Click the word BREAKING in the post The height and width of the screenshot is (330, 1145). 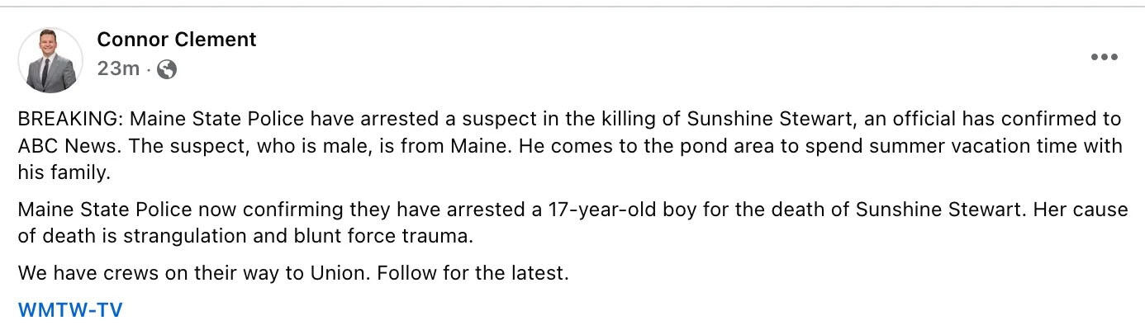point(70,119)
